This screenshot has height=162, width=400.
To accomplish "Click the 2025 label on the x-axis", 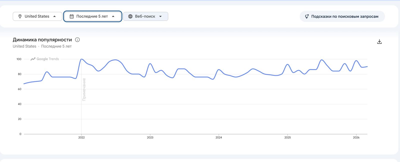I will click(287, 137).
